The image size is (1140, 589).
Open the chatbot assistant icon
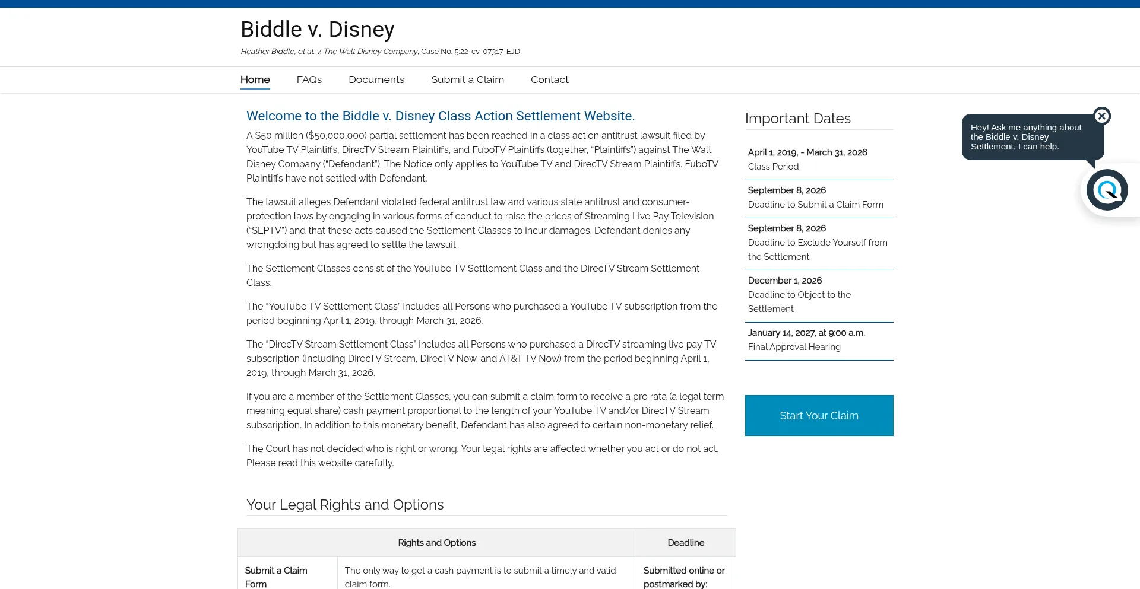pos(1107,190)
